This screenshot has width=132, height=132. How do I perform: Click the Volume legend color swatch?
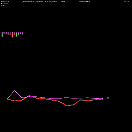[2, 3]
